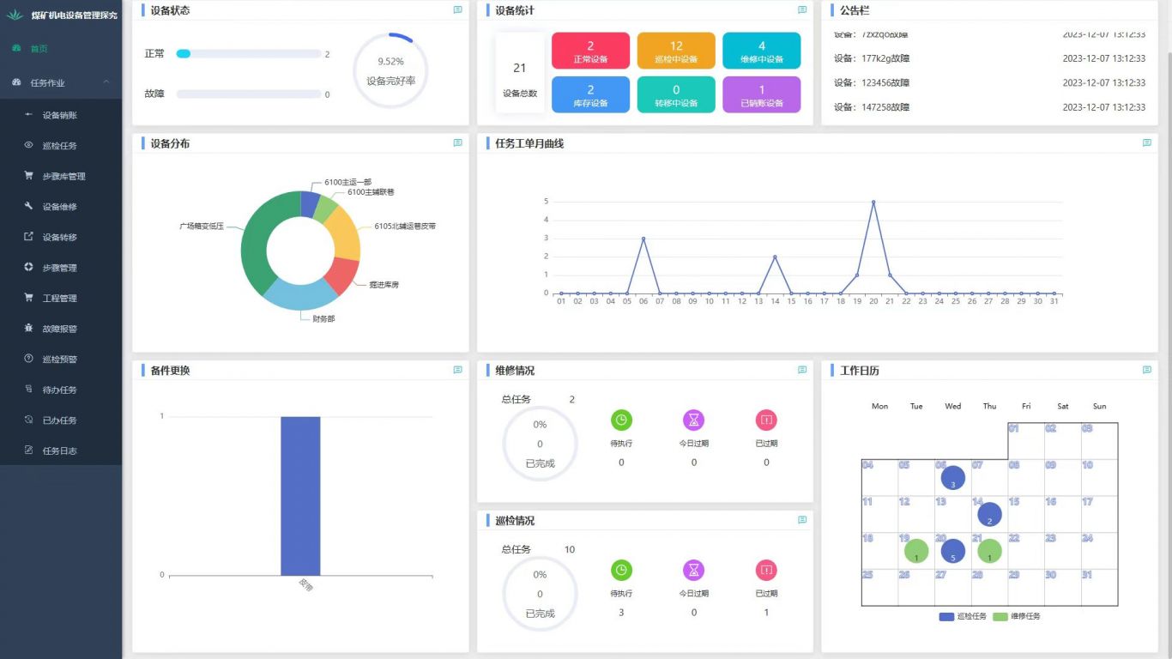Image resolution: width=1172 pixels, height=659 pixels.
Task: Click the green 待执行 clock icon in 巡检情况
Action: (x=621, y=570)
